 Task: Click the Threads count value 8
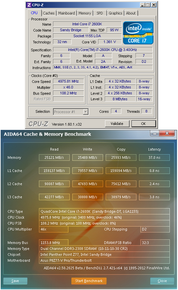(147, 111)
